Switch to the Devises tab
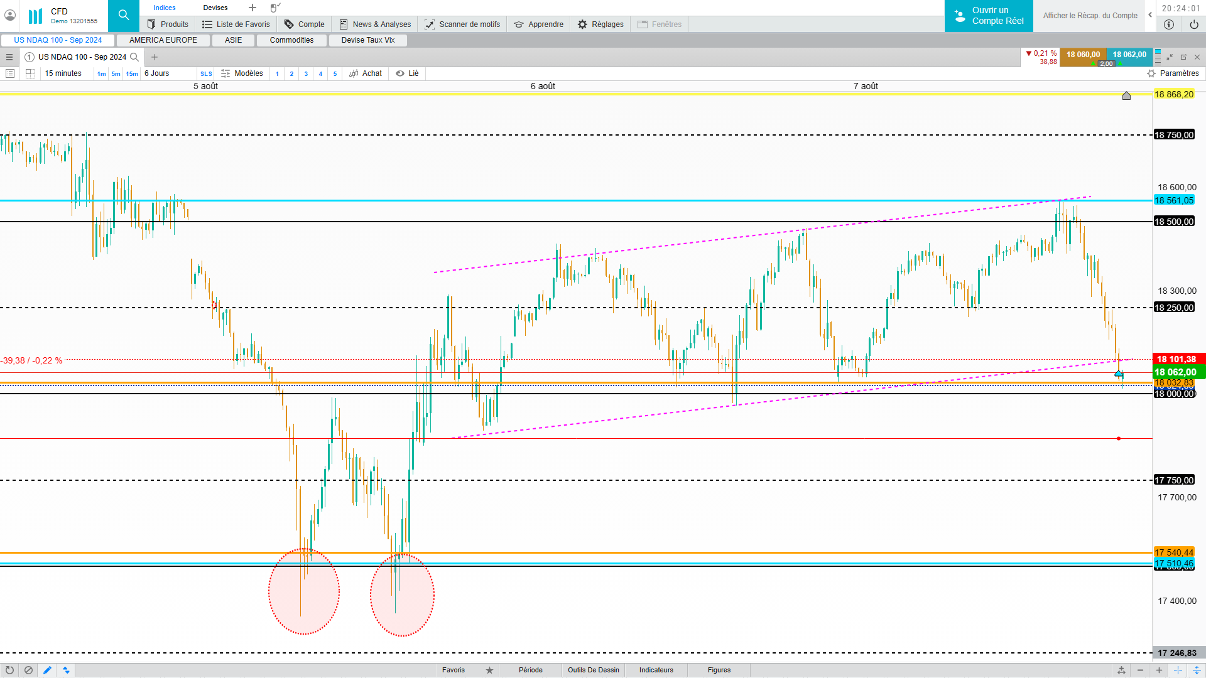The height and width of the screenshot is (678, 1206). click(x=215, y=8)
